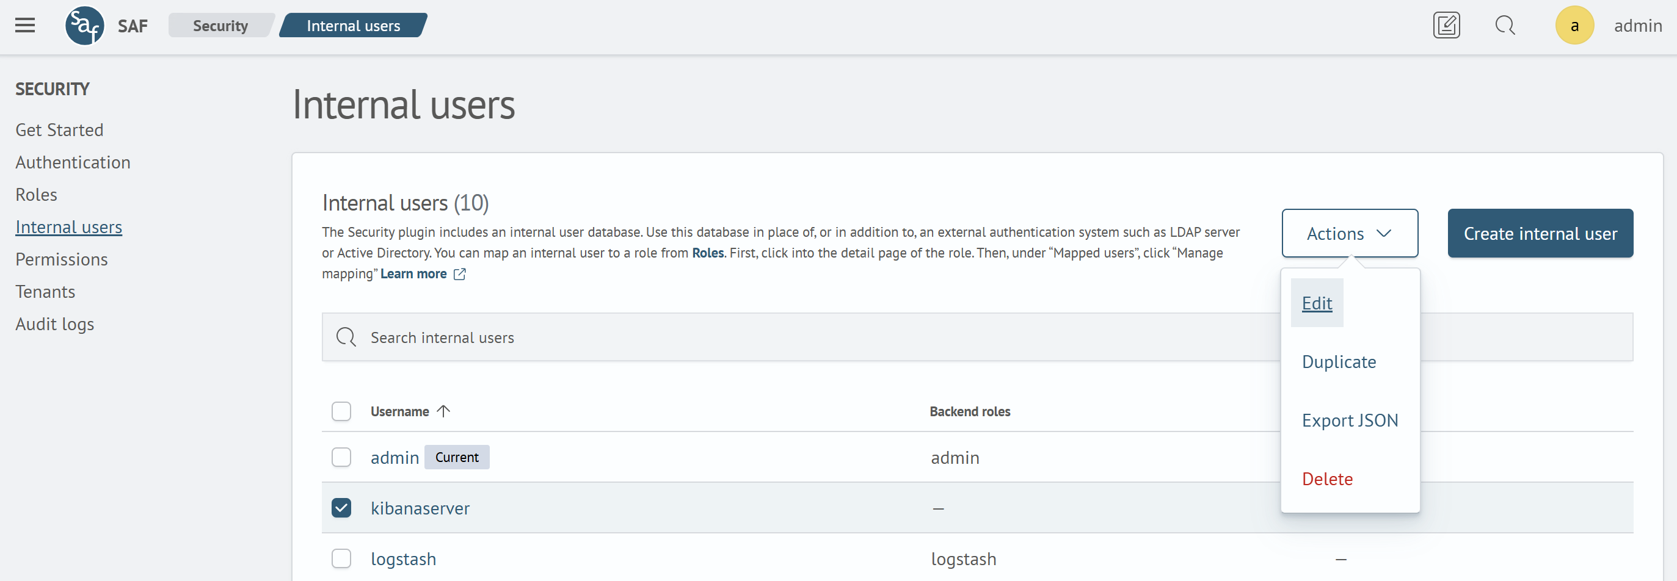1677x581 pixels.
Task: Click the Username sort arrow icon
Action: (444, 411)
